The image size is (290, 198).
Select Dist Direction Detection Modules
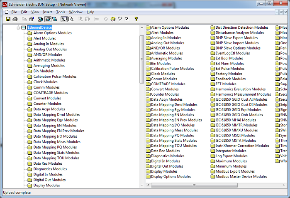coord(242,27)
